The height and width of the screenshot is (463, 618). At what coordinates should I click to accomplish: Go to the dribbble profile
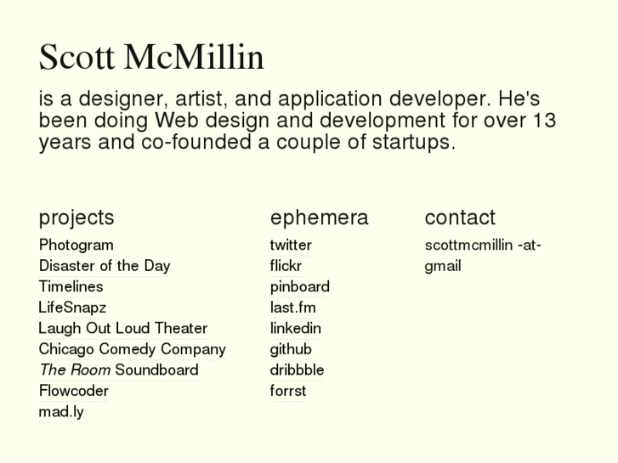pyautogui.click(x=297, y=370)
